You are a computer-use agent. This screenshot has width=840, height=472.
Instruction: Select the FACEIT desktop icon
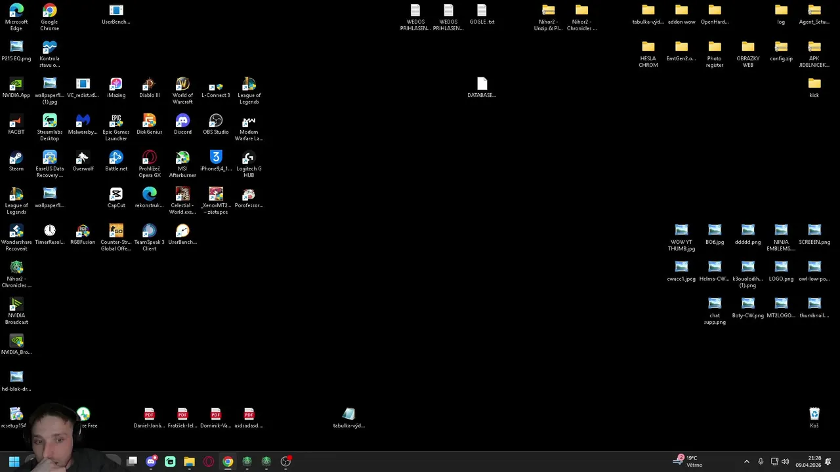click(x=16, y=125)
